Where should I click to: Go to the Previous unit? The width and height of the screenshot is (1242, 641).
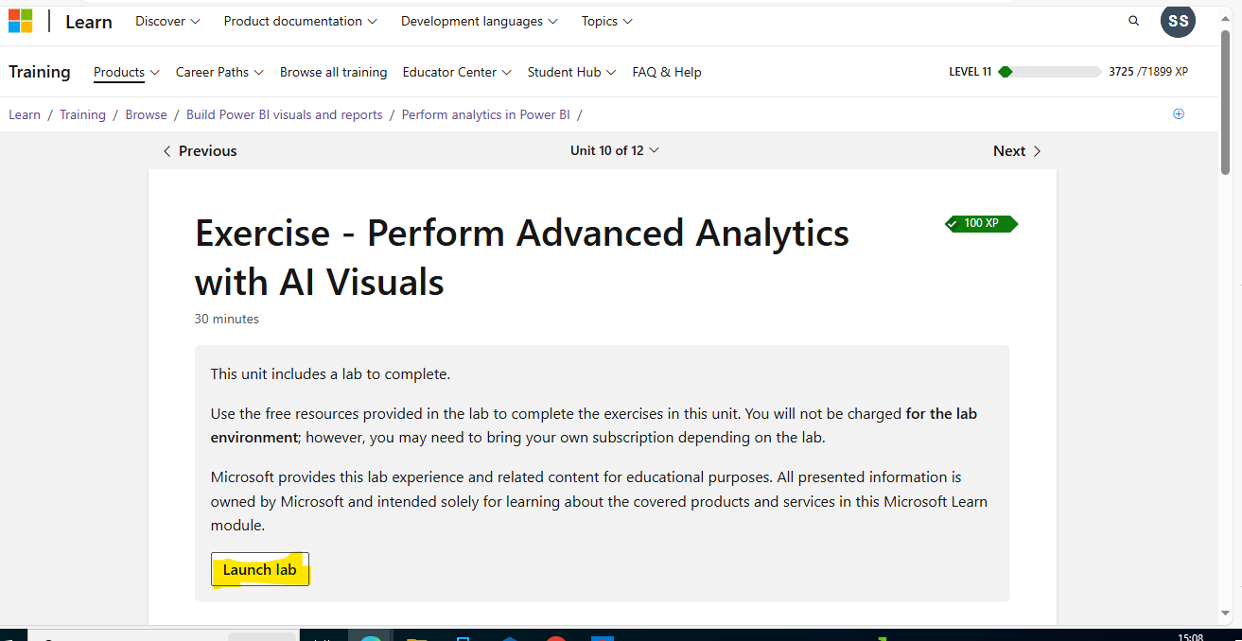pos(200,151)
